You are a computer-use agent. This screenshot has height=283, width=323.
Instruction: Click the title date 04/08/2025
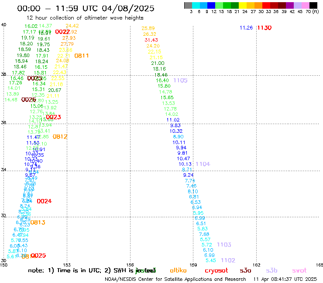click(x=128, y=9)
